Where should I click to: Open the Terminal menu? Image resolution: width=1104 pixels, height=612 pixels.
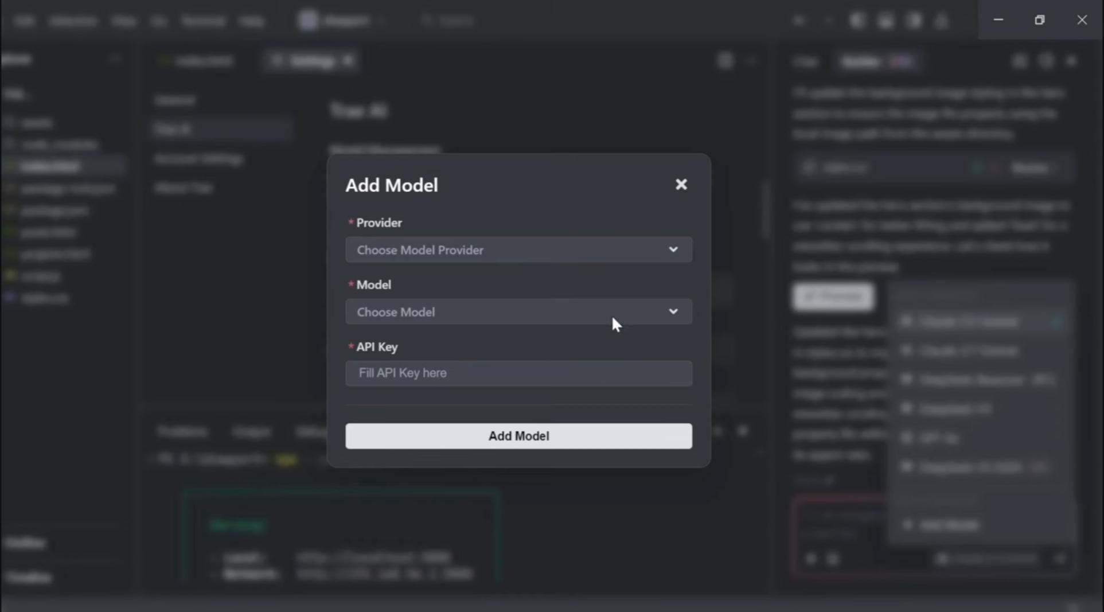[x=203, y=21]
